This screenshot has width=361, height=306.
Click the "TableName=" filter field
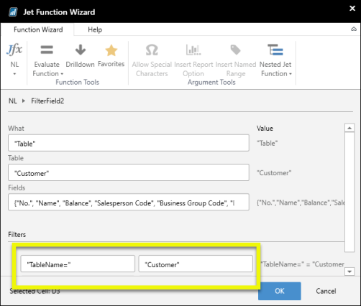(78, 264)
